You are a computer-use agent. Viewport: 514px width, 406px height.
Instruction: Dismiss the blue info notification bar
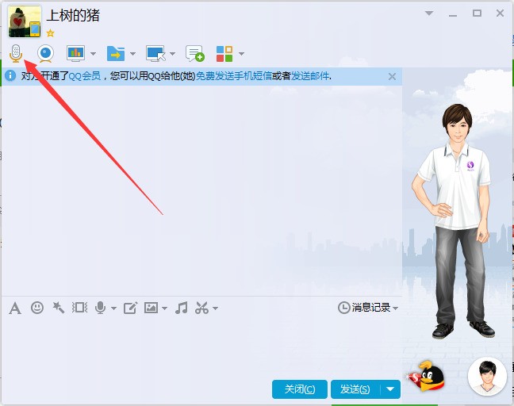(x=392, y=76)
